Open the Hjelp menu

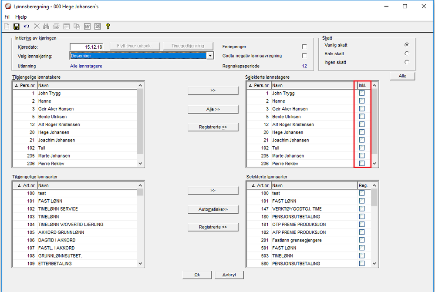coord(21,17)
